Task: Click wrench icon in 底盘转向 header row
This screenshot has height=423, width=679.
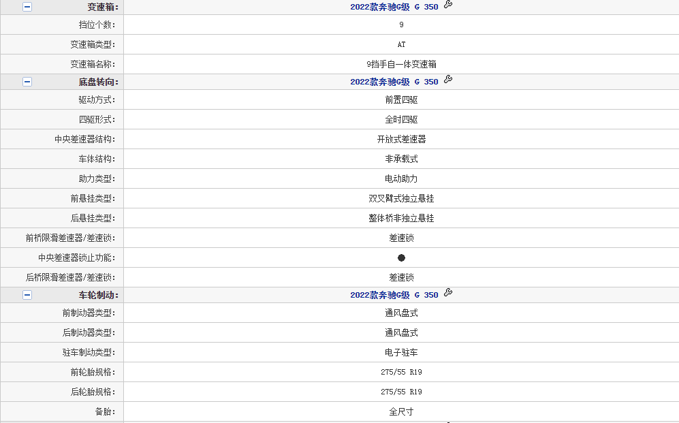Action: click(448, 79)
